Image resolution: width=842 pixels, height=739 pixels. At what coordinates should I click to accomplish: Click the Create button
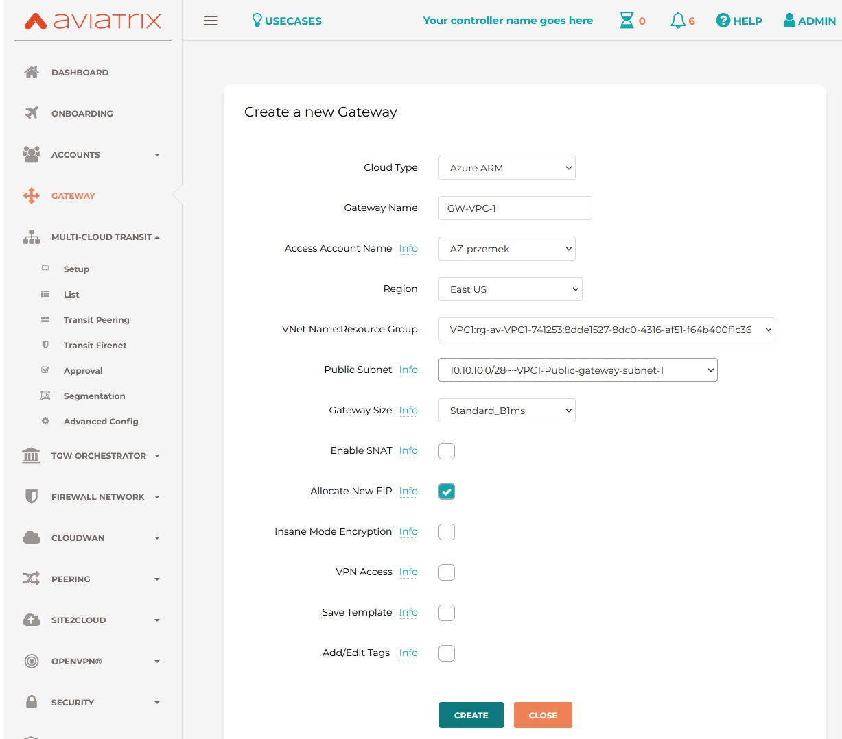(x=471, y=715)
